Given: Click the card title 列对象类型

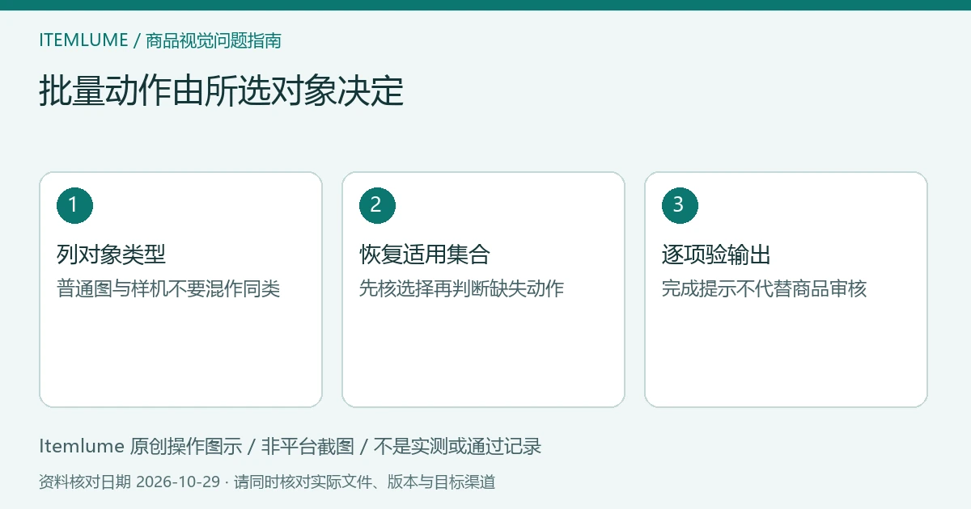Looking at the screenshot, I should click(111, 255).
